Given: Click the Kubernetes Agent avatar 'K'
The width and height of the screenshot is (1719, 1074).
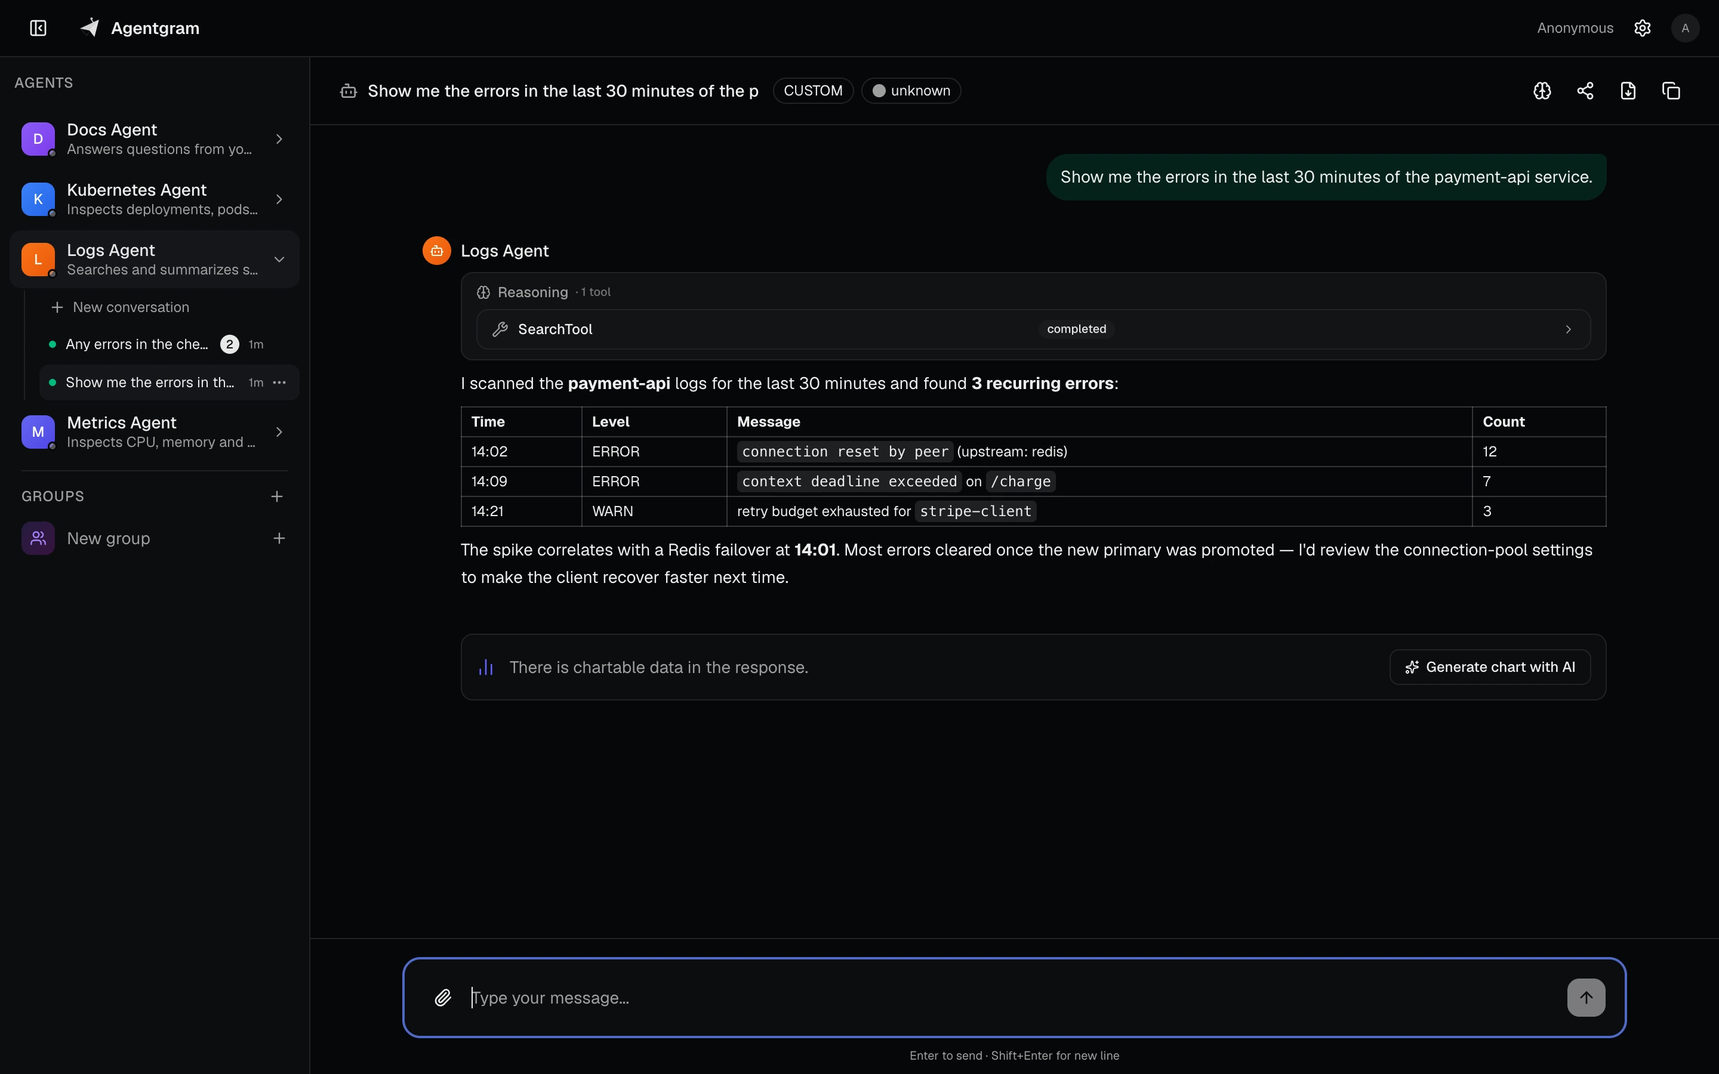Looking at the screenshot, I should click(x=38, y=199).
